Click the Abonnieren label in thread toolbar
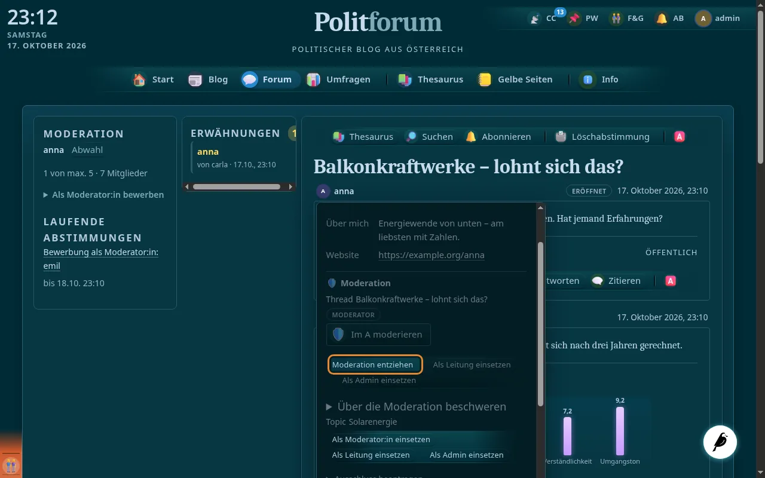765x478 pixels. 506,137
